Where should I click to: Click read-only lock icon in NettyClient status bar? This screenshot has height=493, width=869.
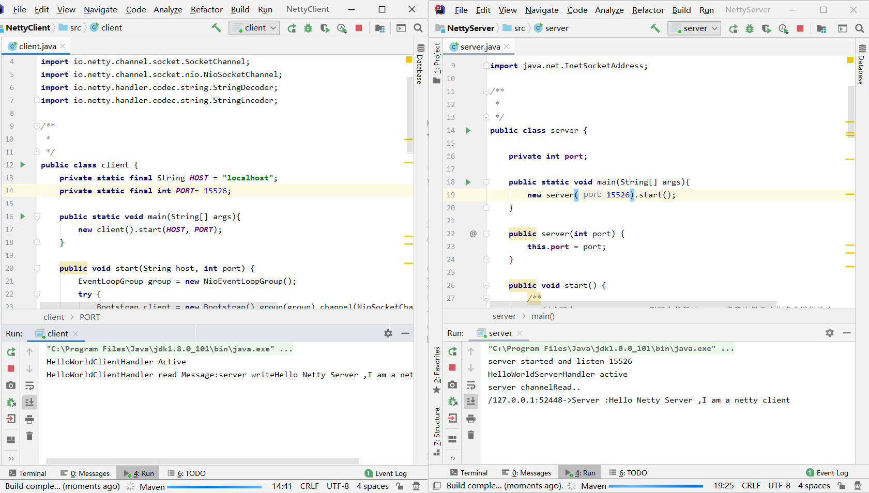click(400, 486)
